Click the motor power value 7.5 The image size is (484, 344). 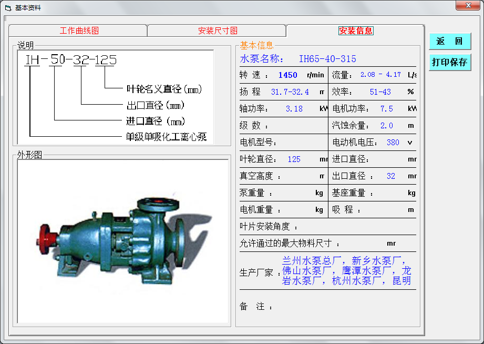point(386,109)
